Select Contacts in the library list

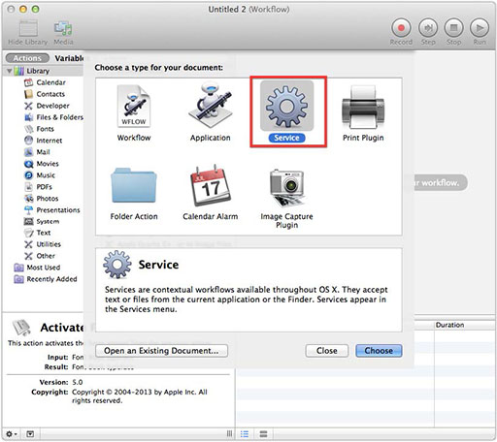(x=45, y=94)
